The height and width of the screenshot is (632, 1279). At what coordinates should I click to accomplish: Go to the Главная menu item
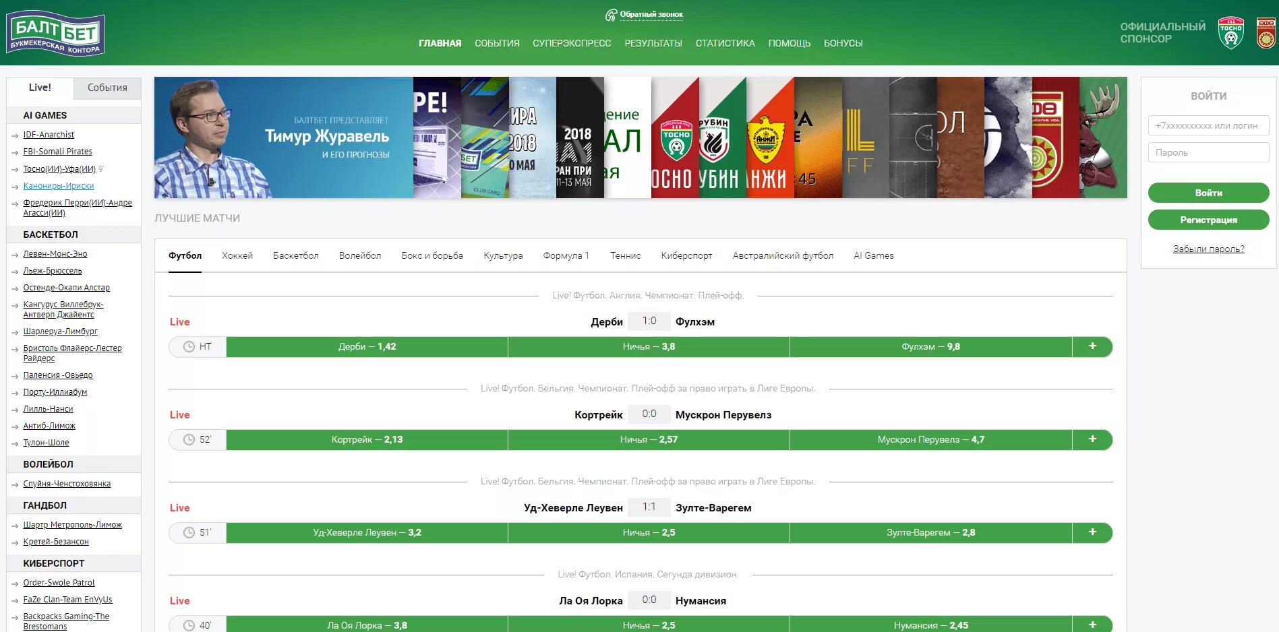tap(440, 43)
